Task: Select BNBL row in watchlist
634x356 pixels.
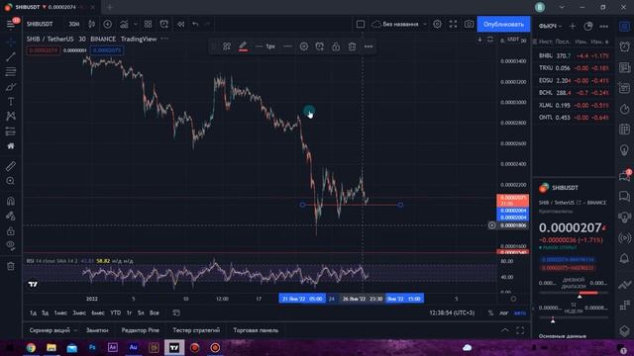Action: click(574, 55)
